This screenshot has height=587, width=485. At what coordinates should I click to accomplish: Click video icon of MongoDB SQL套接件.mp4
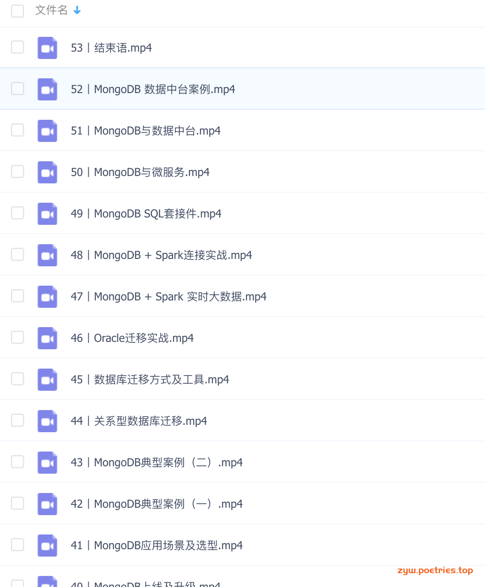coord(47,214)
